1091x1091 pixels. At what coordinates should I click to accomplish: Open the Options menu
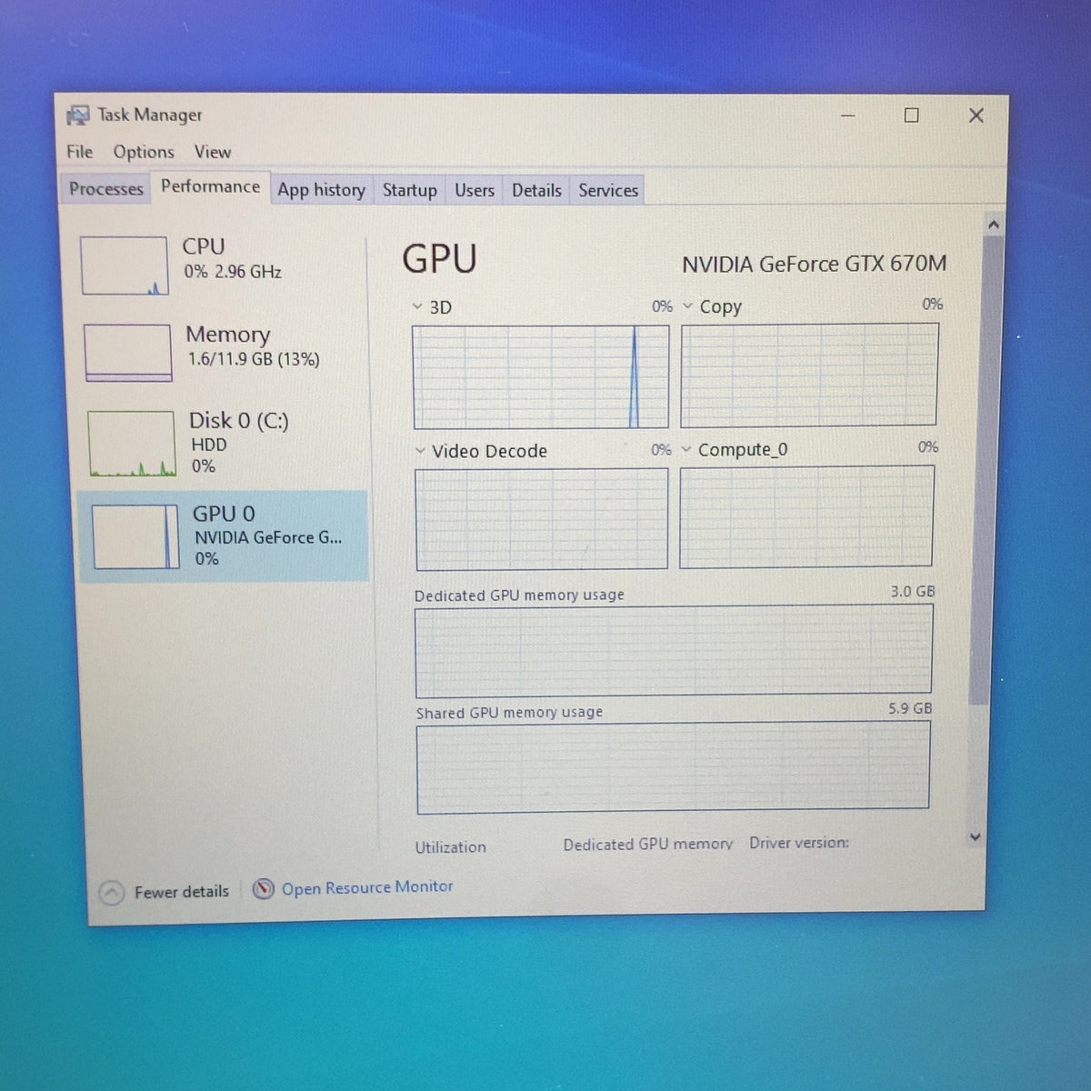[x=144, y=152]
